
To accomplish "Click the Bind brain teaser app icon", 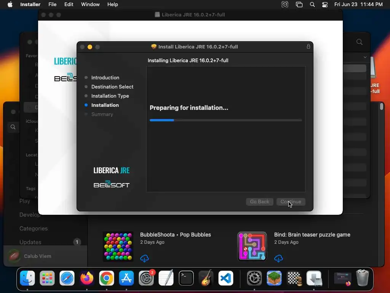I will click(252, 247).
